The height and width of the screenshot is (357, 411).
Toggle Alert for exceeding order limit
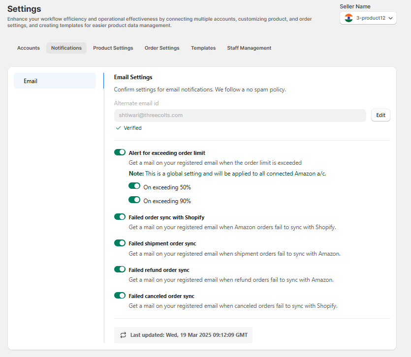click(x=120, y=152)
